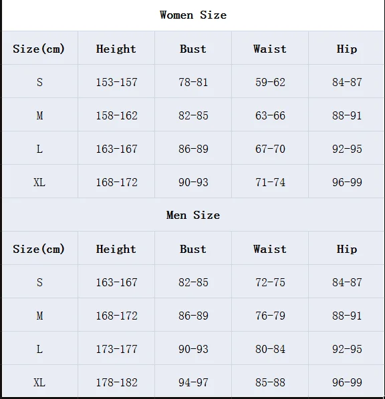Image resolution: width=385 pixels, height=399 pixels.
Task: Select Women's size XL row label
Action: 39,182
